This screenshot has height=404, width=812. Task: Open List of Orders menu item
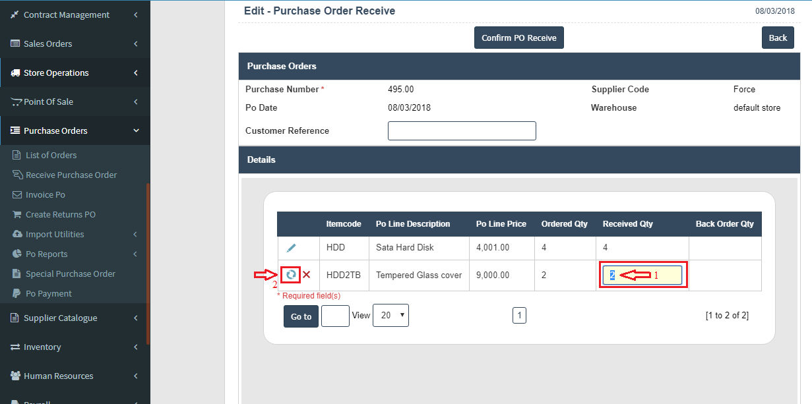(x=51, y=156)
